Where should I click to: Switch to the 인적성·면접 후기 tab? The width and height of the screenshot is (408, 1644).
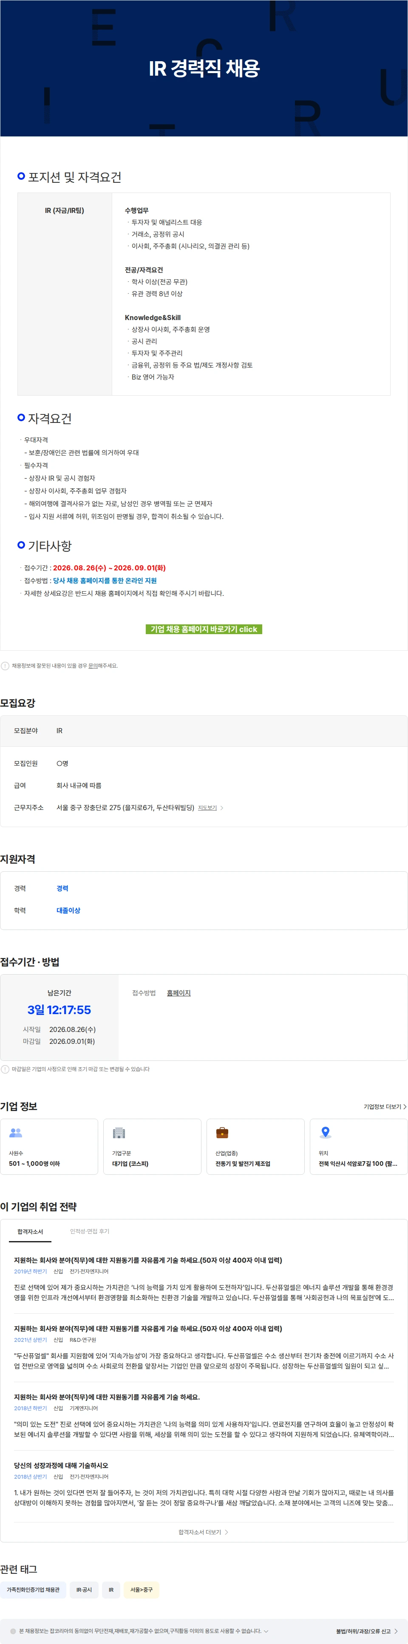pos(89,1231)
